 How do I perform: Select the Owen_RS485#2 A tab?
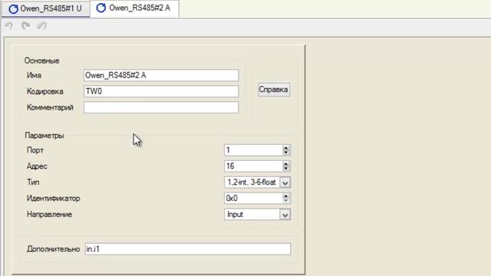[134, 8]
